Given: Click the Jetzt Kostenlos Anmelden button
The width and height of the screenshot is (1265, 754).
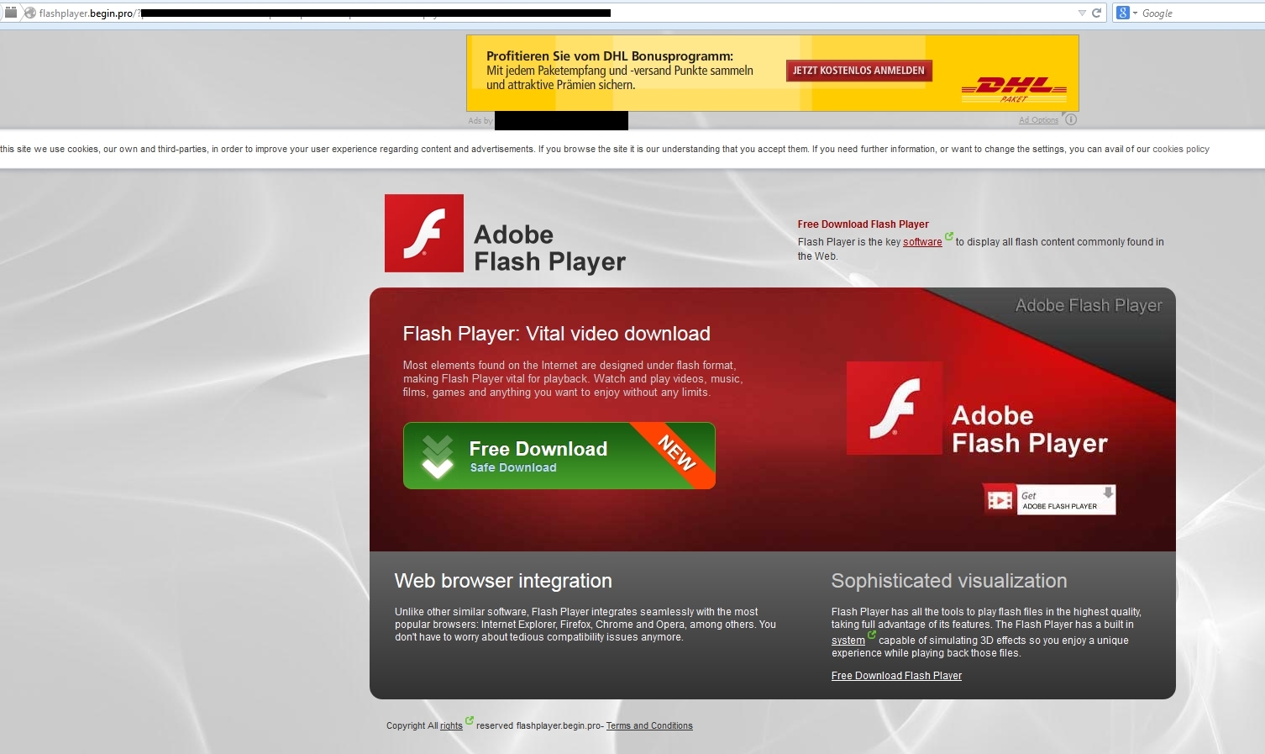Looking at the screenshot, I should point(858,71).
